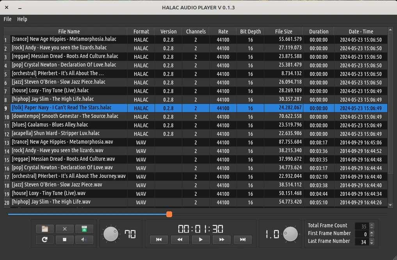397x260 pixels.
Task: Skip to the previous track
Action: point(159,240)
